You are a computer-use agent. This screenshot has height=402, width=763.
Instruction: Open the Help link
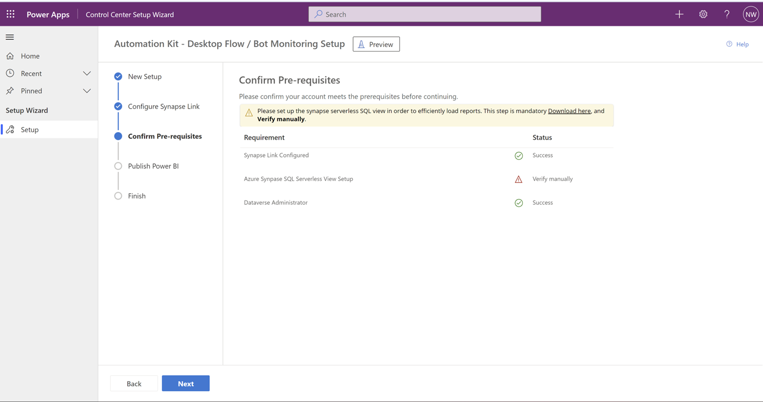point(742,44)
